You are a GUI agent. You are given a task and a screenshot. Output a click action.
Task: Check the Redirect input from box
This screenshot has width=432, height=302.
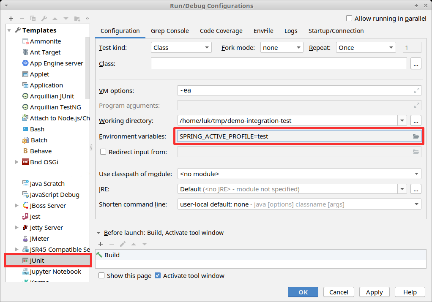click(x=103, y=152)
